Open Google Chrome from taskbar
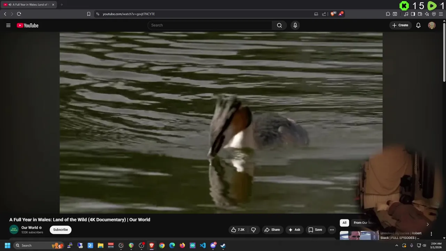This screenshot has width=446, height=251. coord(162,245)
